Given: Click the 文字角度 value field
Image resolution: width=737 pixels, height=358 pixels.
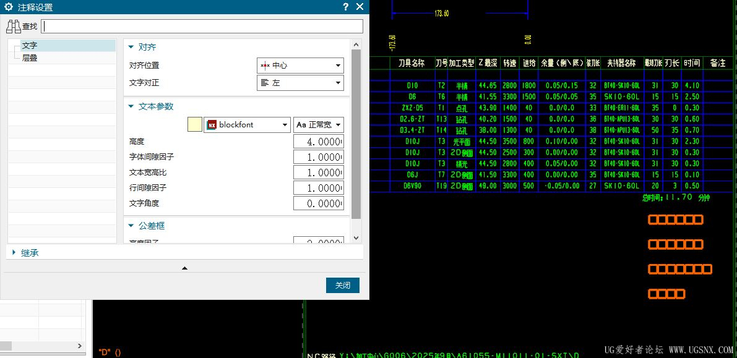Looking at the screenshot, I should [x=319, y=203].
